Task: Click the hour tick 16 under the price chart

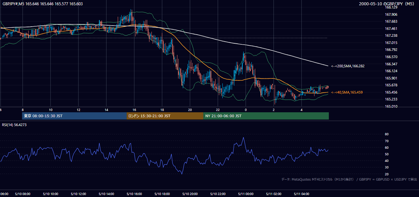Action: click(134, 109)
